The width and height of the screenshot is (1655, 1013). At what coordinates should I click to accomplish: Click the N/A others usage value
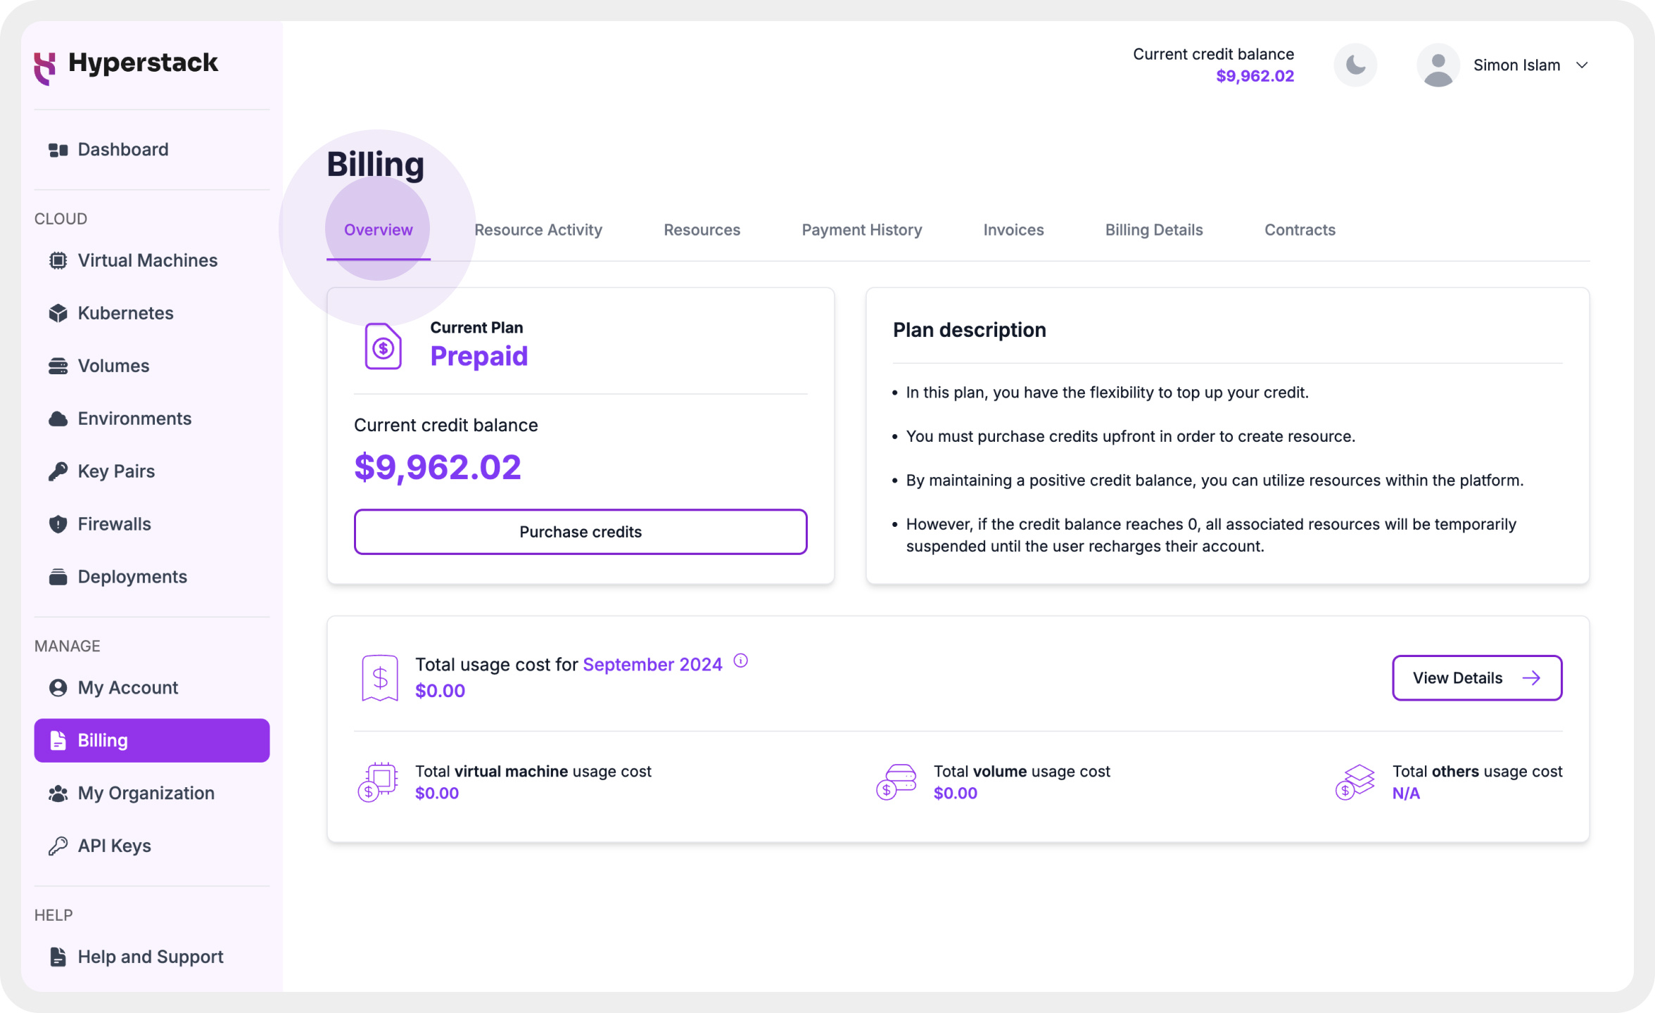[1406, 794]
